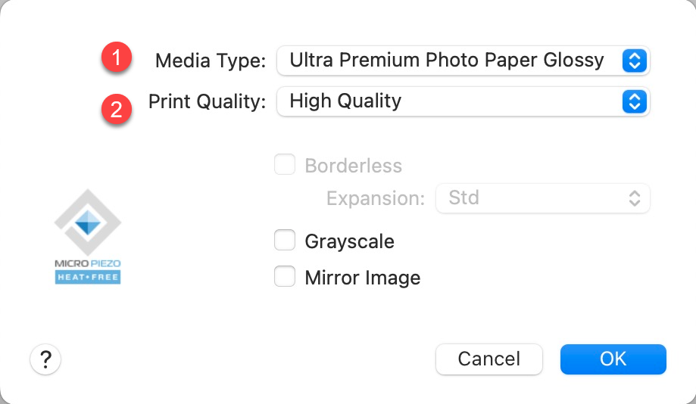Click the Micro Piezo diamond logo

tap(88, 222)
